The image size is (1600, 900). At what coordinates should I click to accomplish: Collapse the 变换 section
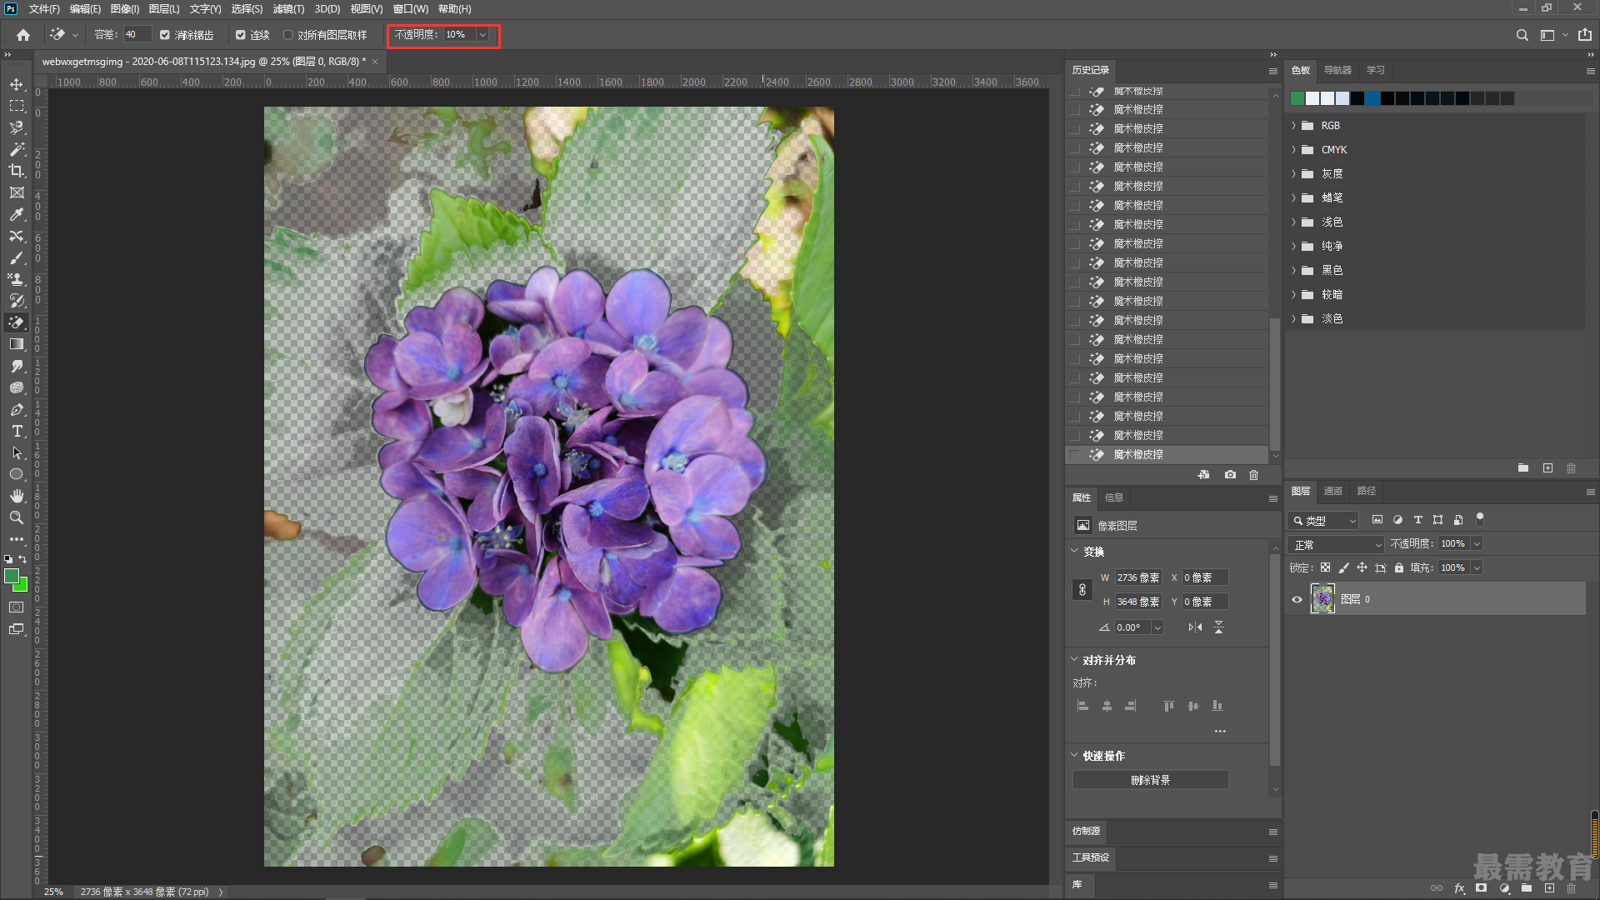point(1074,551)
